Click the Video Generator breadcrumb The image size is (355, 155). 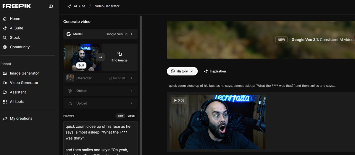click(x=107, y=6)
